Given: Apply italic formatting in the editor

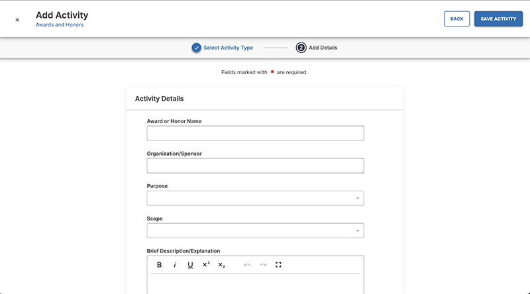Looking at the screenshot, I should pyautogui.click(x=175, y=265).
